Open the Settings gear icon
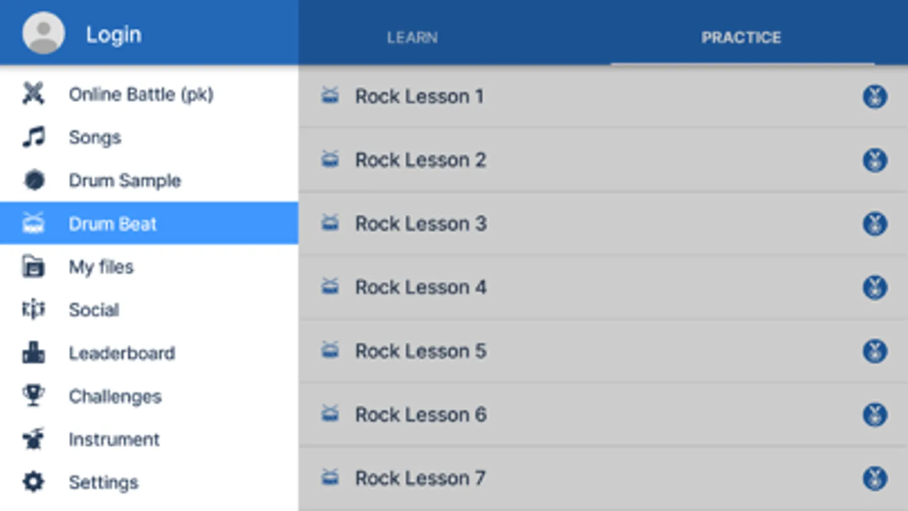Image resolution: width=908 pixels, height=511 pixels. coord(34,482)
